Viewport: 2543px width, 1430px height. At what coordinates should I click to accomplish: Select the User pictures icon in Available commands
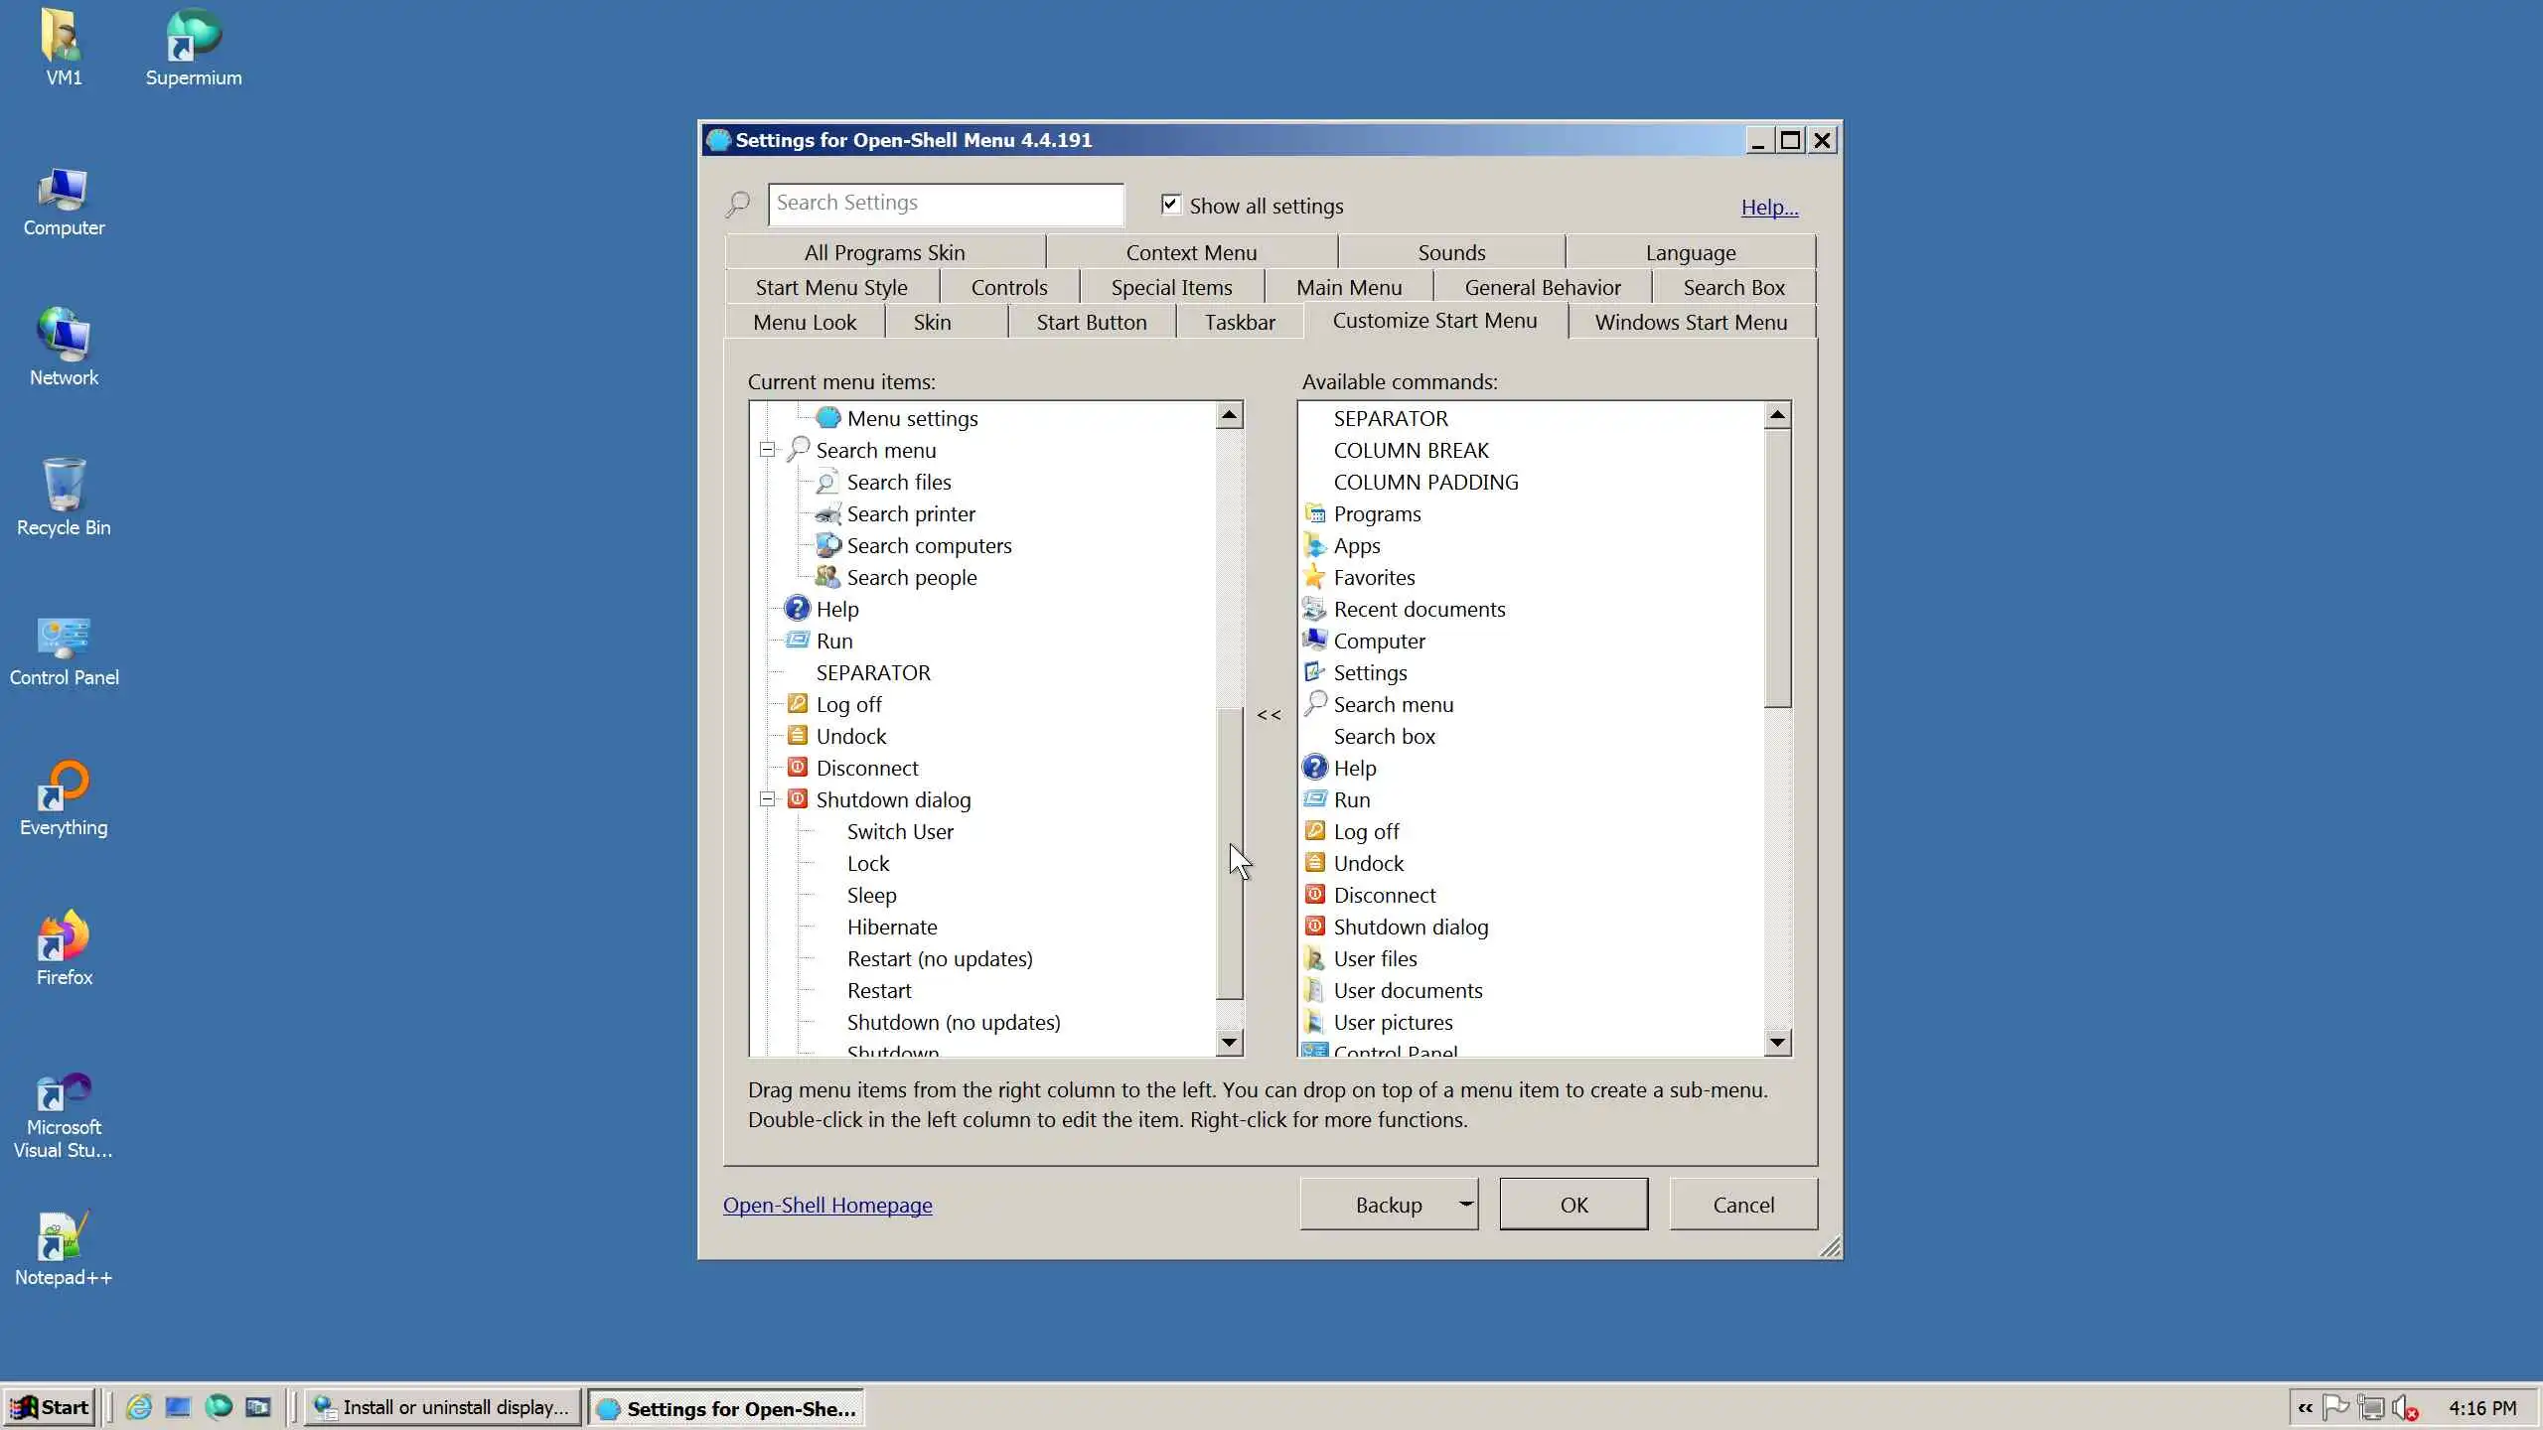click(x=1314, y=1022)
